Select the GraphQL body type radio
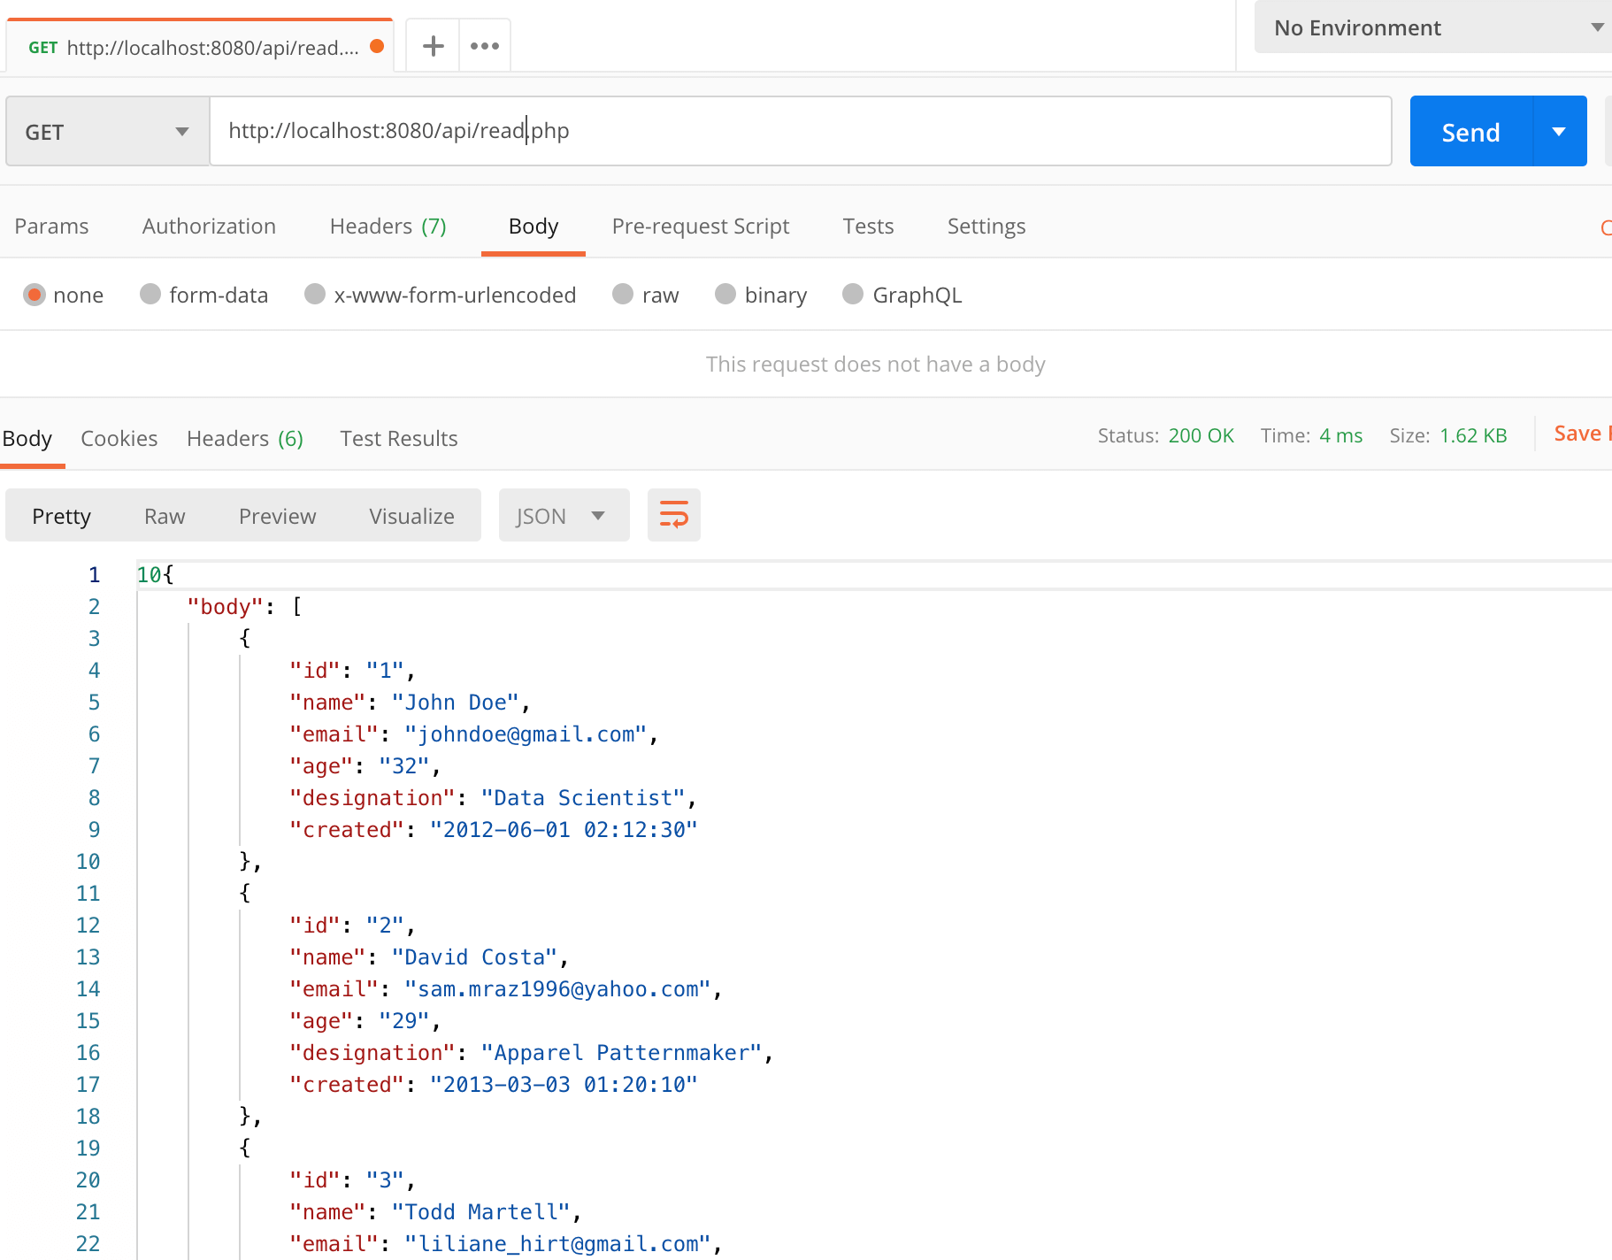1612x1260 pixels. tap(853, 294)
